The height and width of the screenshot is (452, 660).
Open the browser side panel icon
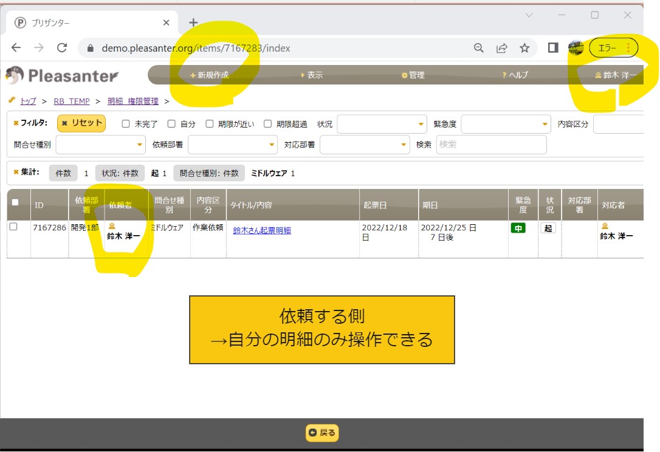coord(553,47)
